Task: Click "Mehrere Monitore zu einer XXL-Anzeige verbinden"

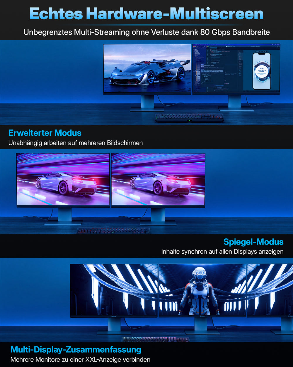Action: (x=80, y=360)
